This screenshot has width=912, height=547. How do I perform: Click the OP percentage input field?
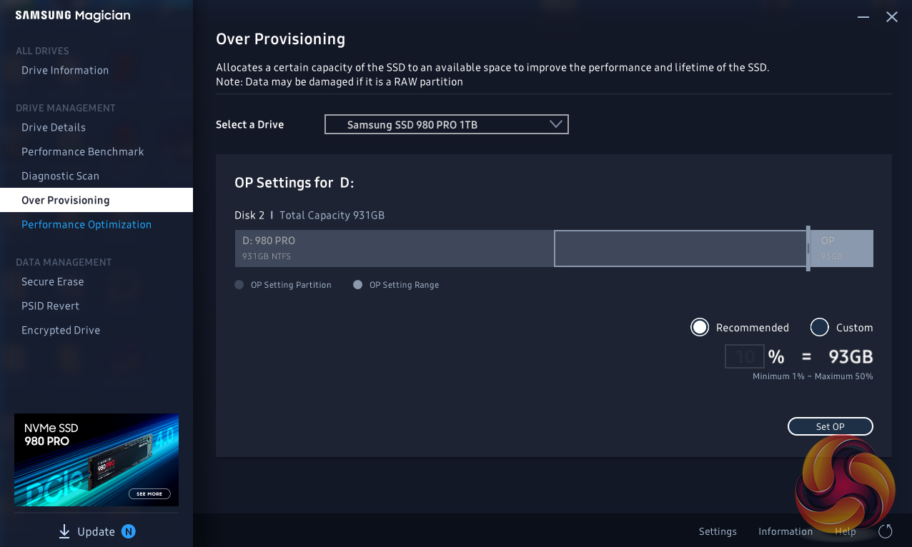tap(744, 356)
